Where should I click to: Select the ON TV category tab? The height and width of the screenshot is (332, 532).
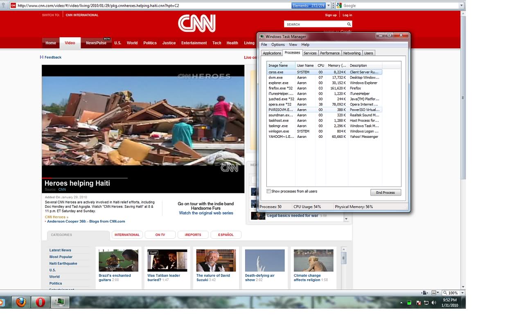160,235
